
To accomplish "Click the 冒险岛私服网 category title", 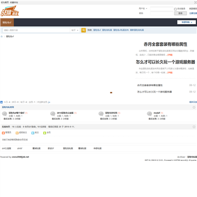I will pyautogui.click(x=8, y=107).
